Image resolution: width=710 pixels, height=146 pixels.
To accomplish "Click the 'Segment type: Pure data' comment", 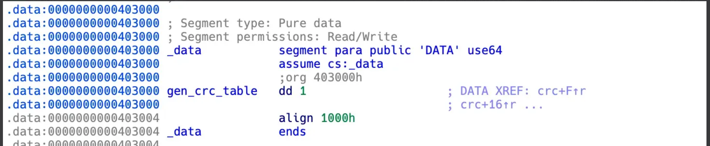I will click(x=261, y=23).
